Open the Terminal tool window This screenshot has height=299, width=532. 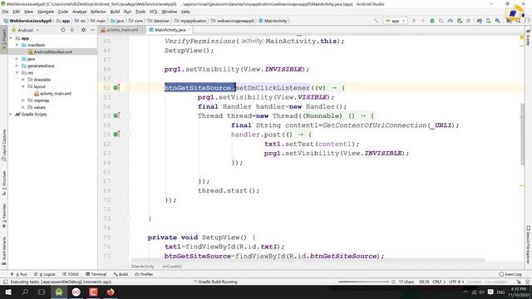[x=96, y=274]
